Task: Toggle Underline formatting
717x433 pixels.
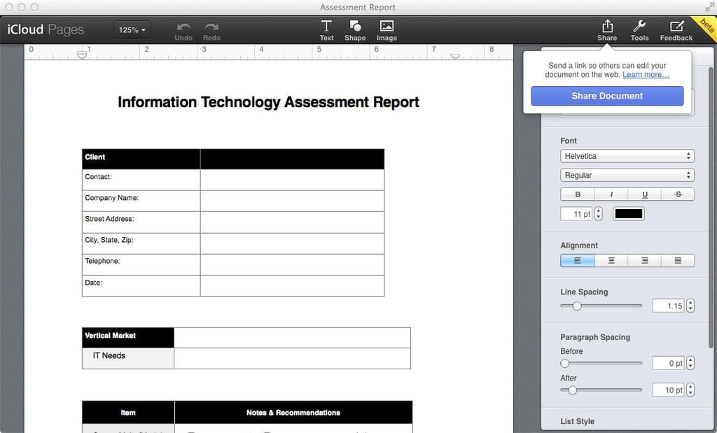Action: [x=645, y=194]
